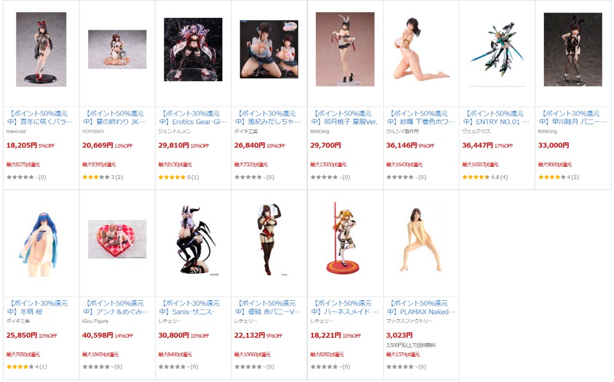Click the ENTRY NO.01 mecha figure thumbnail
Image resolution: width=614 pixels, height=382 pixels.
[497, 49]
